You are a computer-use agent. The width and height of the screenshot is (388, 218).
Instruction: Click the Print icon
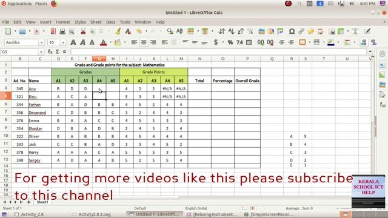(x=62, y=31)
